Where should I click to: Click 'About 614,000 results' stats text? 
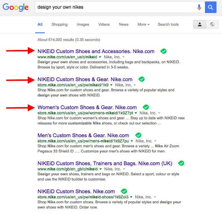(69, 40)
